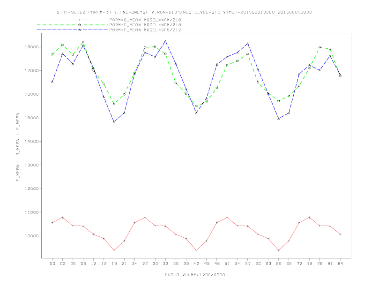Click x-axis forecast hour label 24
Viewport: 371px width, 287px height.
[134, 264]
